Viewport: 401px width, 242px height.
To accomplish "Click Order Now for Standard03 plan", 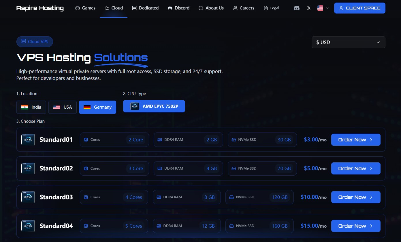I will (355, 197).
